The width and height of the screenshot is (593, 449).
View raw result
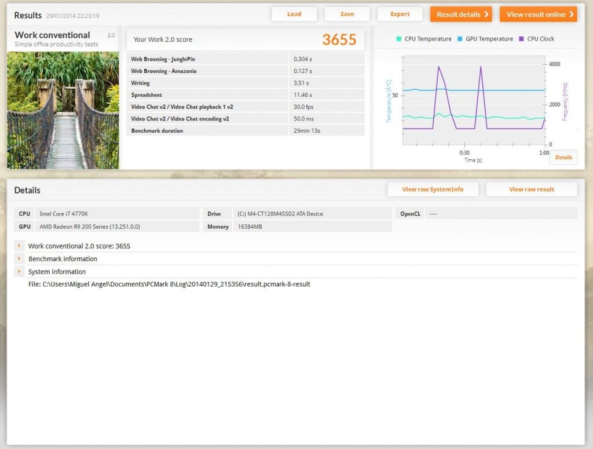point(532,189)
